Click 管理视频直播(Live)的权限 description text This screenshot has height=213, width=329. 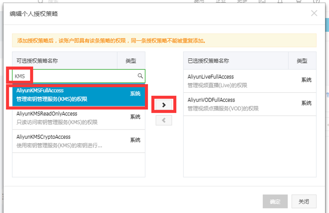pyautogui.click(x=217, y=85)
